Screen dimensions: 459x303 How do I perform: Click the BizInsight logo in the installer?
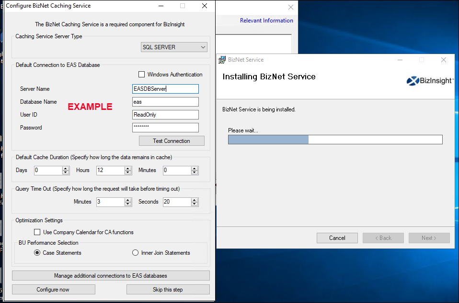coord(430,81)
